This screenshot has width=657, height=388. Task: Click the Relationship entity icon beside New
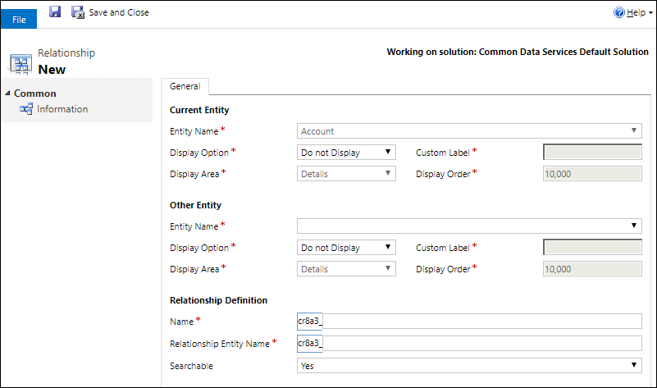tap(21, 64)
